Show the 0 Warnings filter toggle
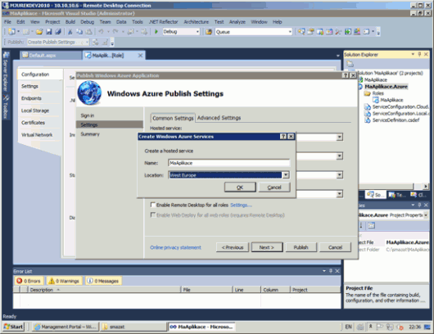The height and width of the screenshot is (334, 434). tap(64, 281)
